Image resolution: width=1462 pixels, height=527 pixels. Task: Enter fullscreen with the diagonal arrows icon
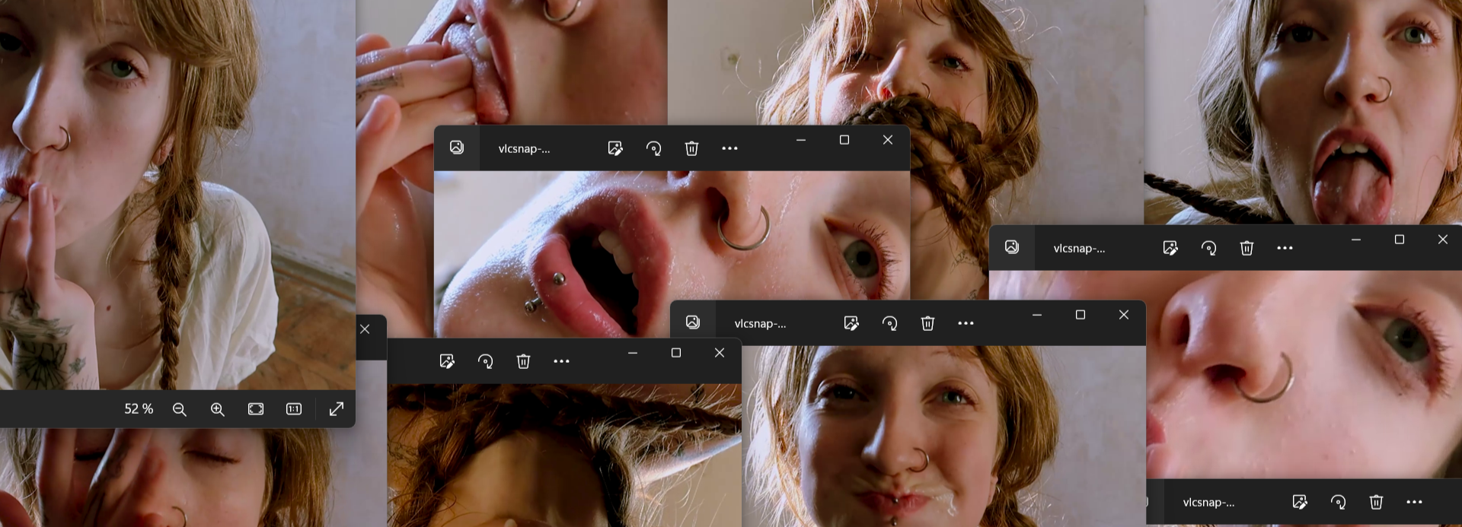[x=336, y=409]
